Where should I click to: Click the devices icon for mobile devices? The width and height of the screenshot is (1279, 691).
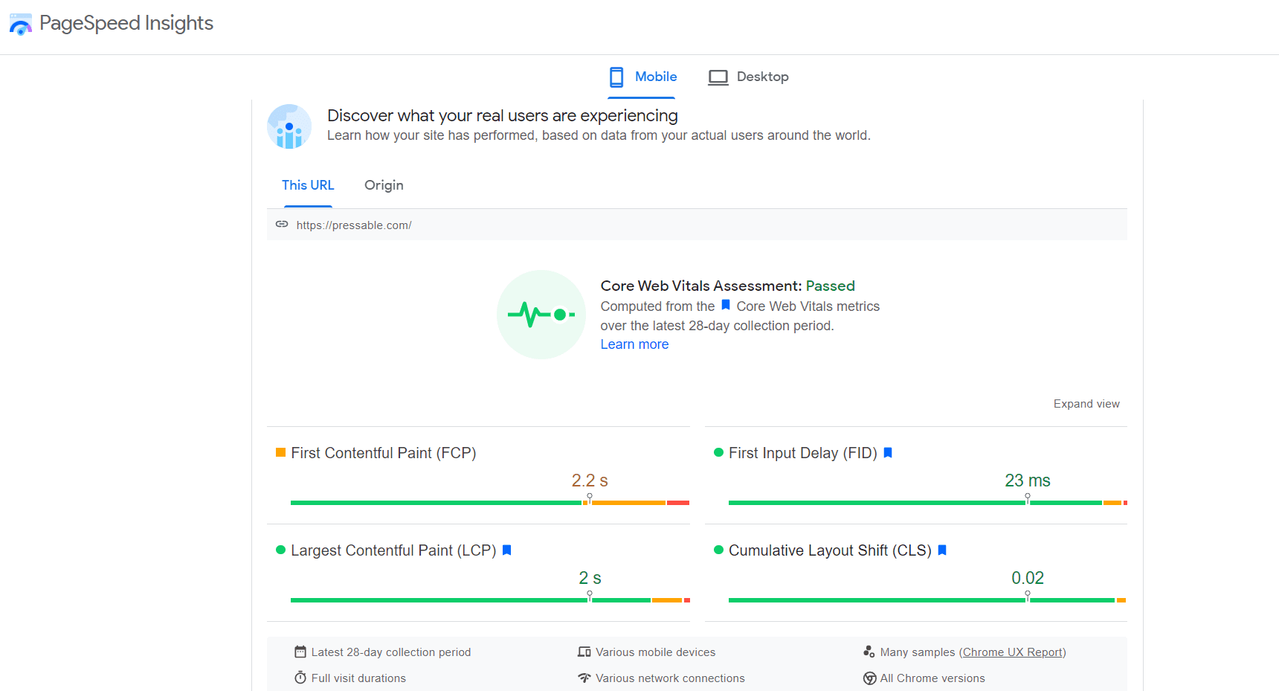[584, 652]
